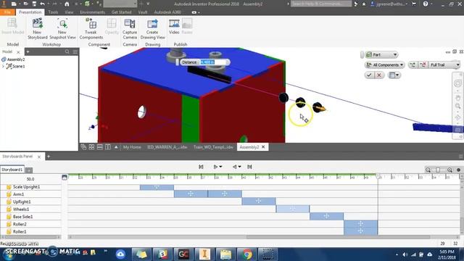Open the Full Trail dropdown
The width and height of the screenshot is (464, 261).
(444, 65)
